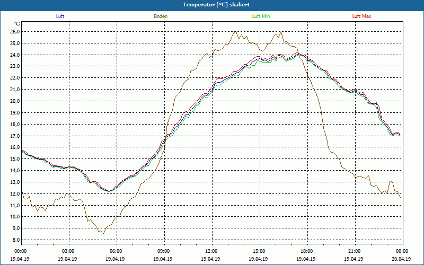Screen dimensions: 424x265
Task: Select the brown "Boden" legend label
Action: click(x=161, y=16)
